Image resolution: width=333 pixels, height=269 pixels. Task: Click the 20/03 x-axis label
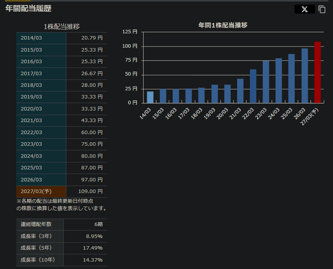point(222,113)
